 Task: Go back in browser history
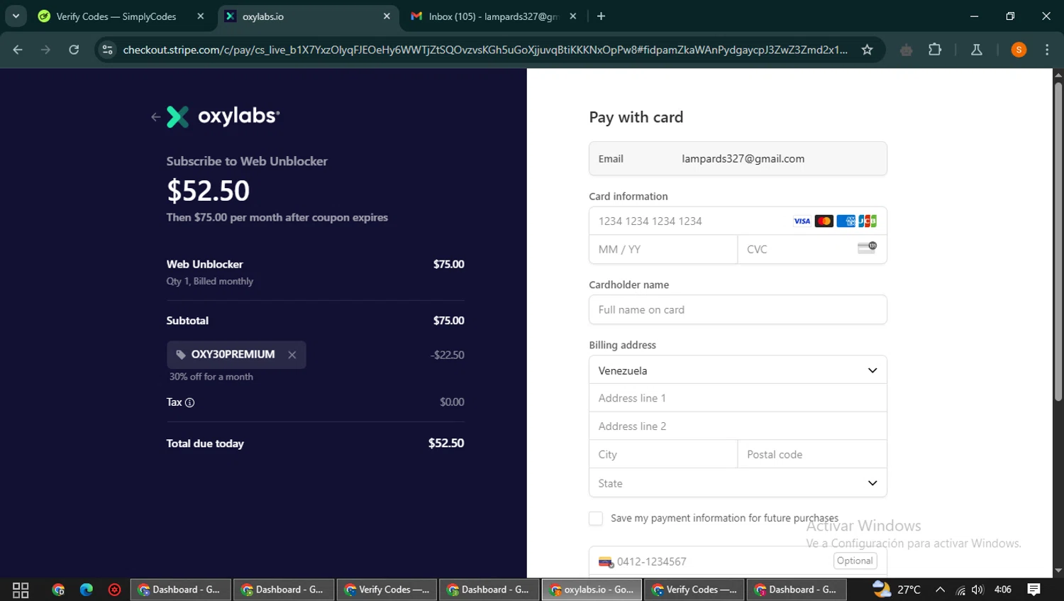pyautogui.click(x=18, y=50)
